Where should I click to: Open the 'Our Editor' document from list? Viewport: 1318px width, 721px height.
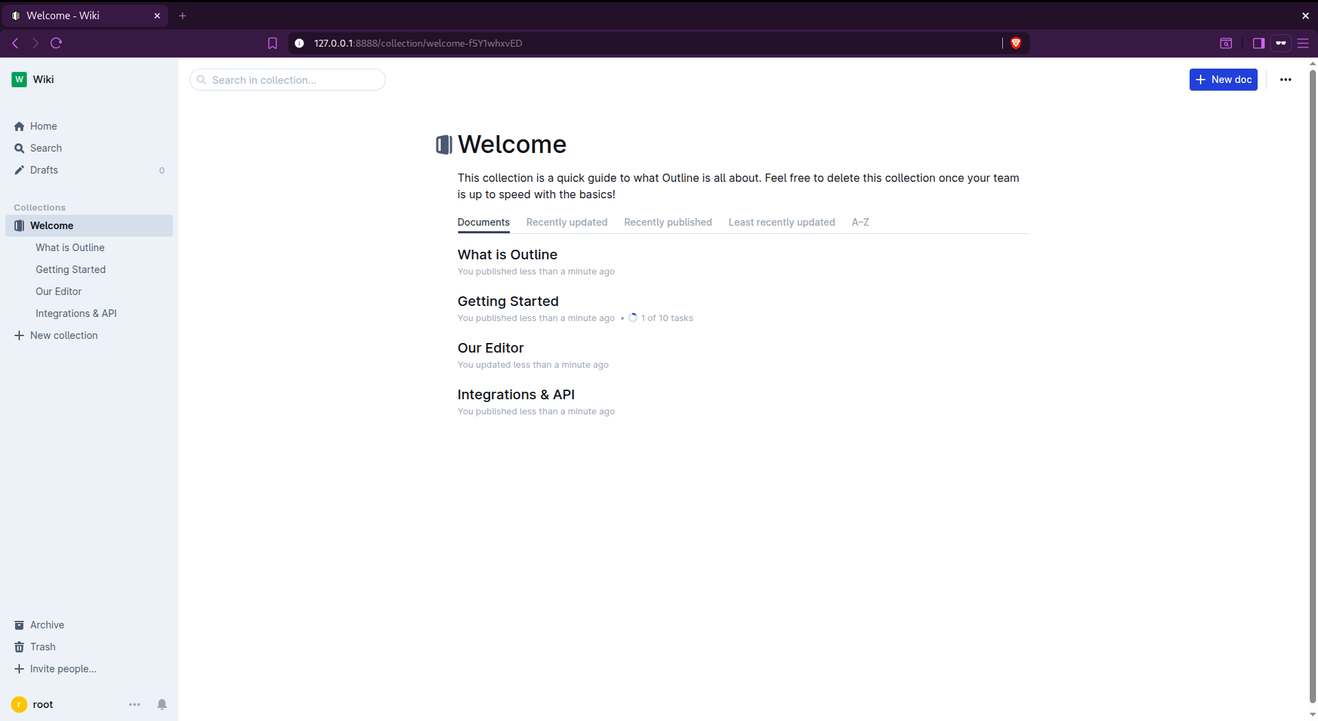tap(491, 348)
